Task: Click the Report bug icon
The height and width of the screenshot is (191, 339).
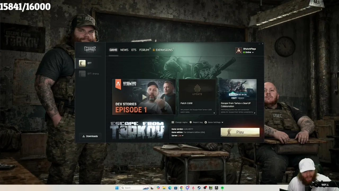Action: pos(191,122)
